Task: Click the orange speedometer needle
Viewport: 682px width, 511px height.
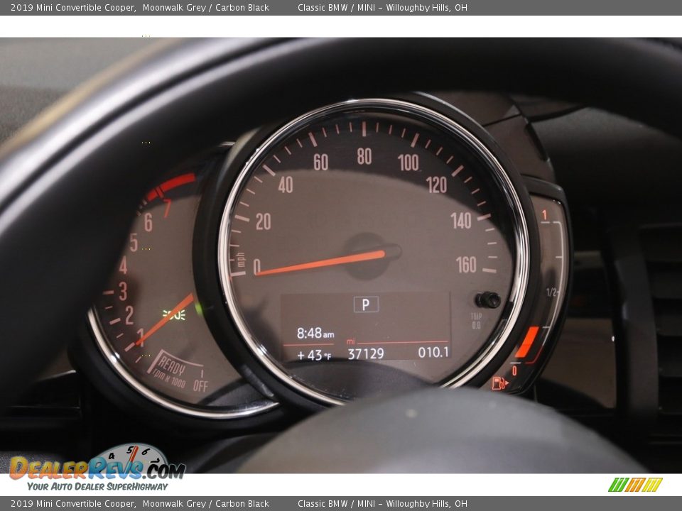Action: click(322, 262)
